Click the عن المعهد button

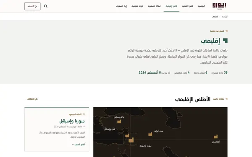pos(32,6)
